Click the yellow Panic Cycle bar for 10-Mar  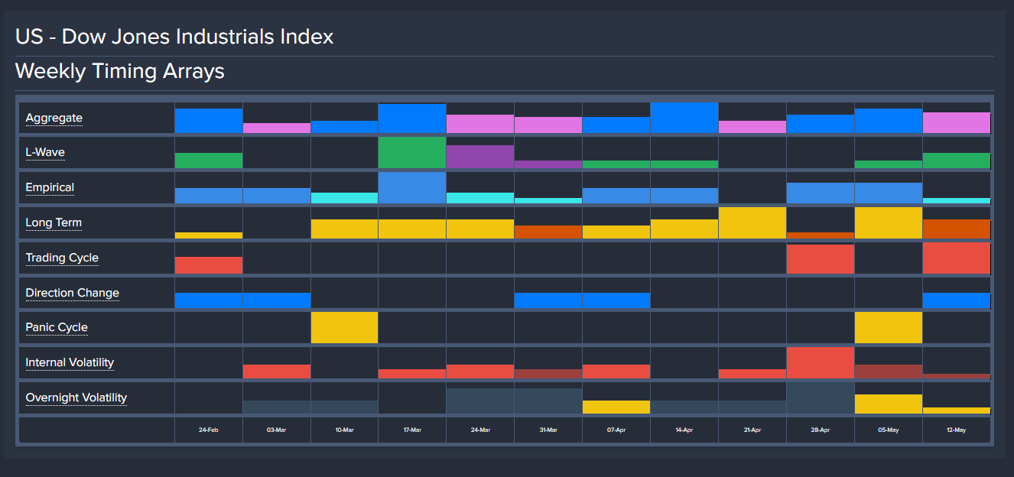point(344,328)
